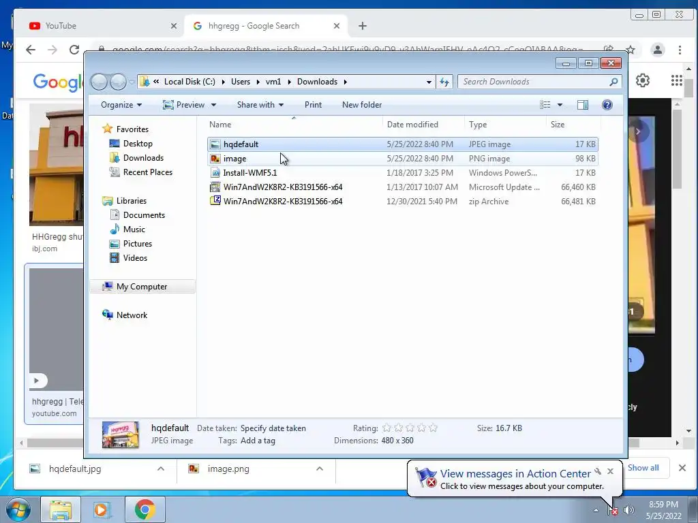The width and height of the screenshot is (698, 523).
Task: Select the Microsoft Update KB3191566 file icon
Action: point(215,187)
